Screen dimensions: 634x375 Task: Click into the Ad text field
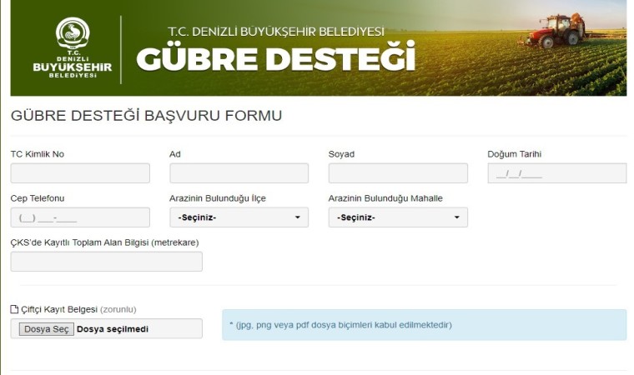[239, 173]
